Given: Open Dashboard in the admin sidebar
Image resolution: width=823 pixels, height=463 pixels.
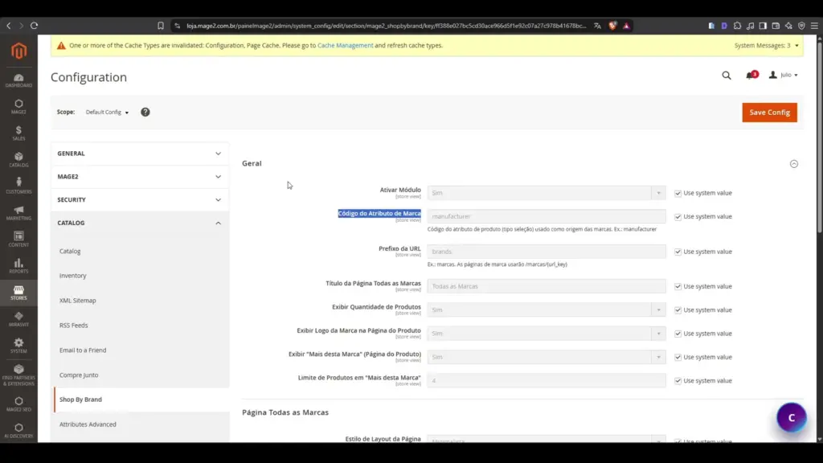Looking at the screenshot, I should (19, 80).
